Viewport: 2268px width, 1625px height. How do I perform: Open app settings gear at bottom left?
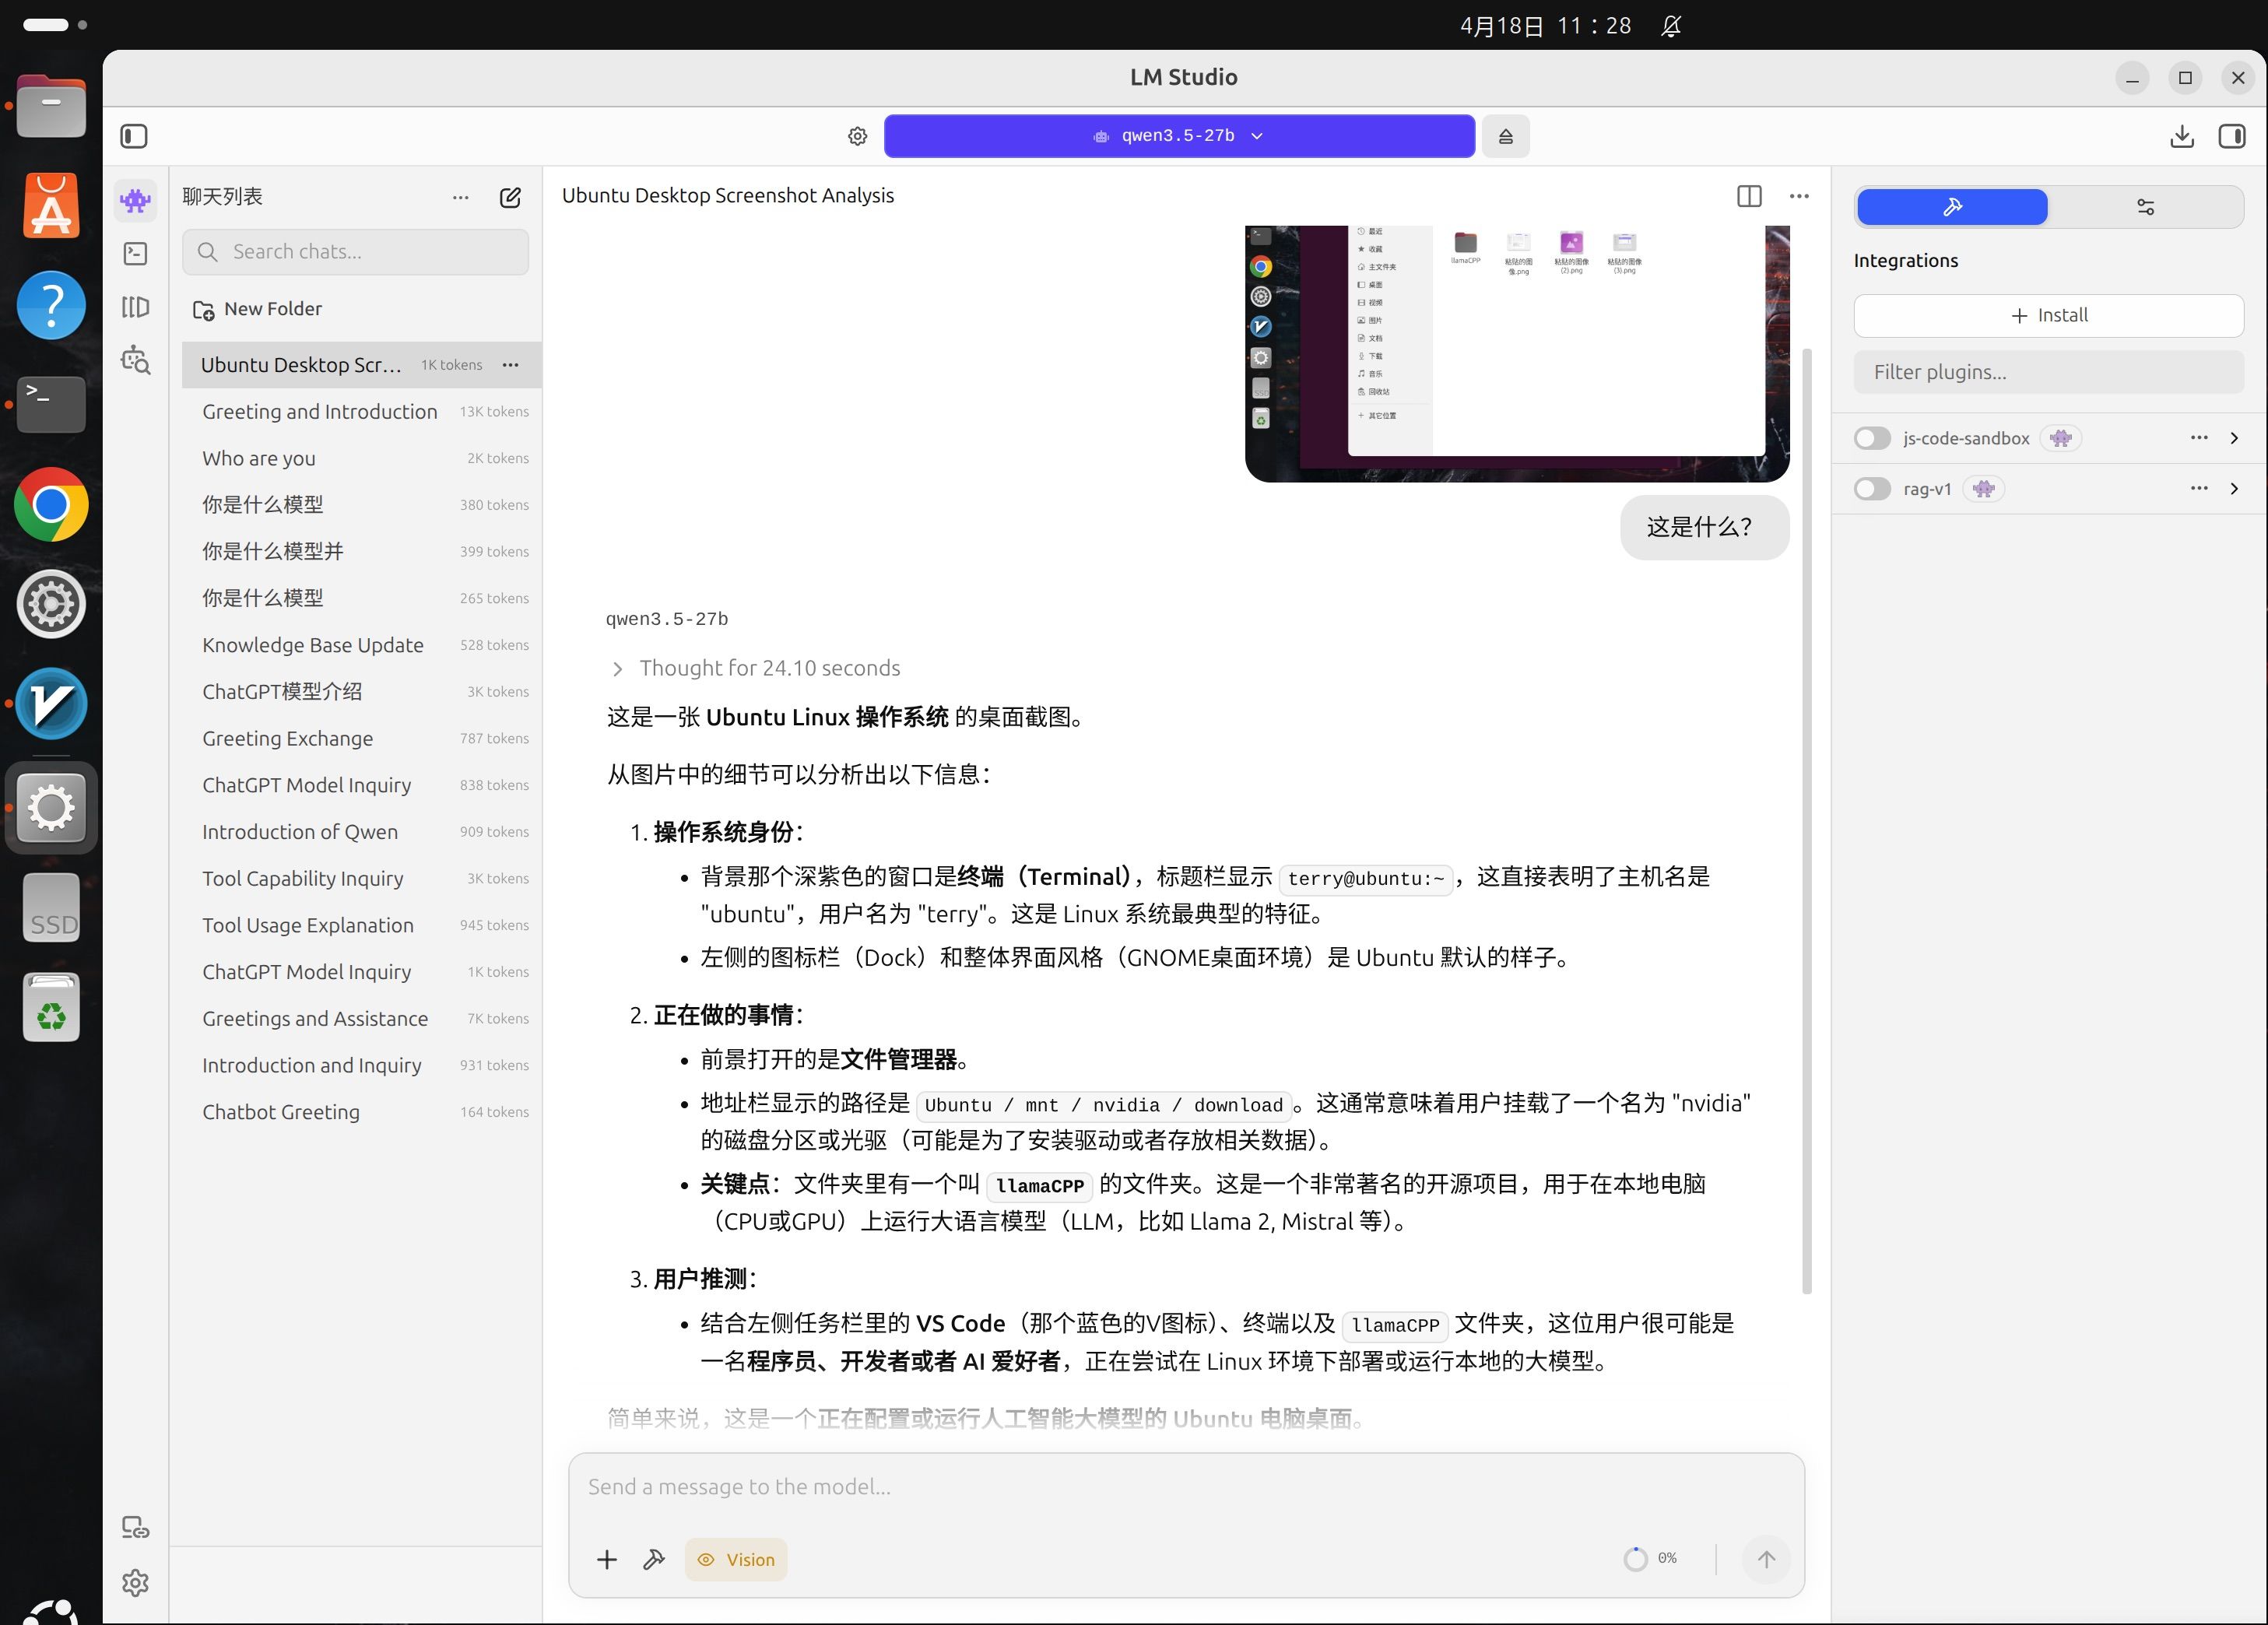point(135,1582)
